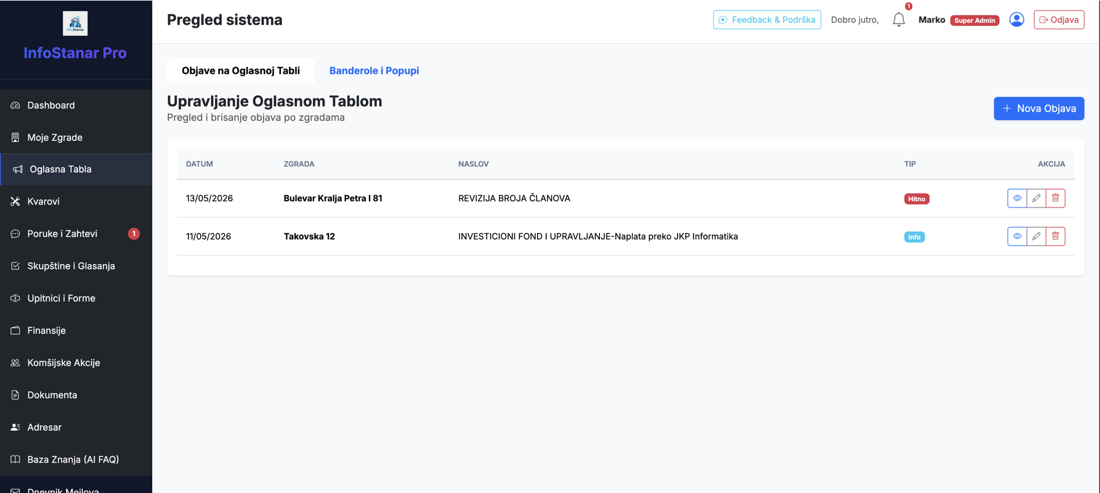Click the Upitnici i Forme signpost icon
This screenshot has height=493, width=1100.
pos(15,298)
